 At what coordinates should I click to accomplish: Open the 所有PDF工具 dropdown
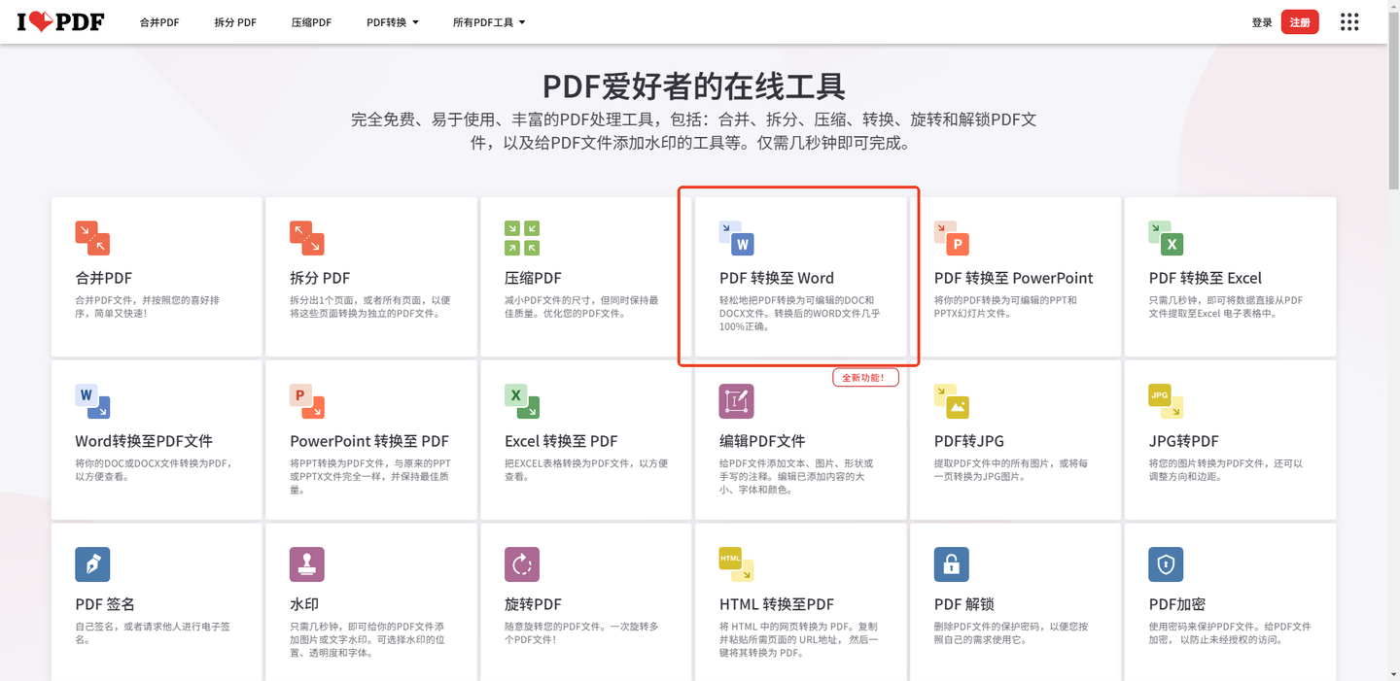tap(489, 21)
